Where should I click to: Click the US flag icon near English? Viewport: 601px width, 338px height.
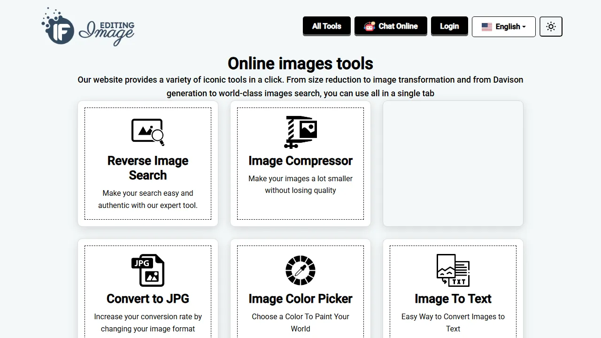(486, 27)
